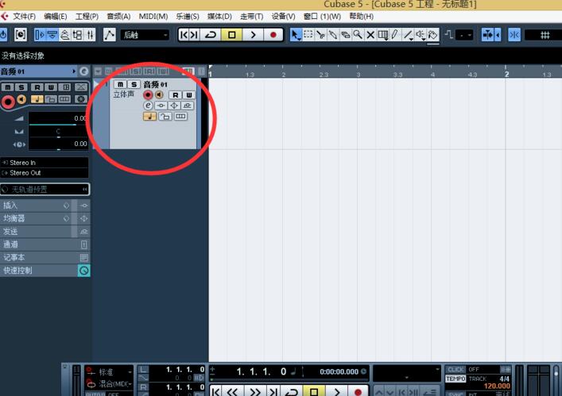This screenshot has height=396, width=562.
Task: Select the Eraser tool in toolbar
Action: pyautogui.click(x=345, y=35)
